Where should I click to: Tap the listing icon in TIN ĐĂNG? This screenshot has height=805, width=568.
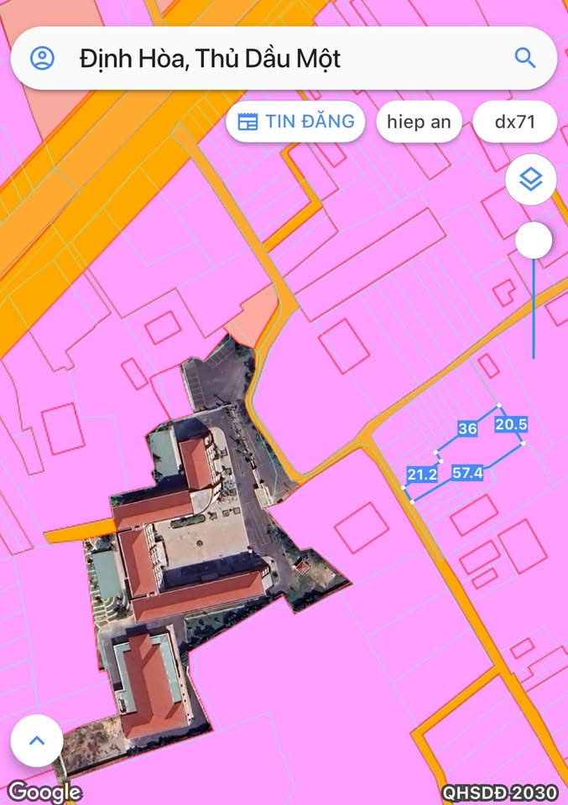(248, 122)
